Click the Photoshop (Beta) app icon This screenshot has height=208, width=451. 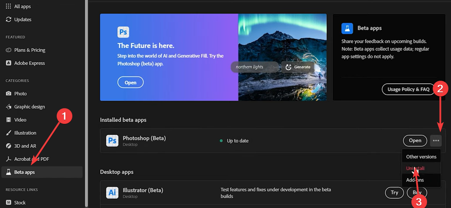click(x=112, y=141)
